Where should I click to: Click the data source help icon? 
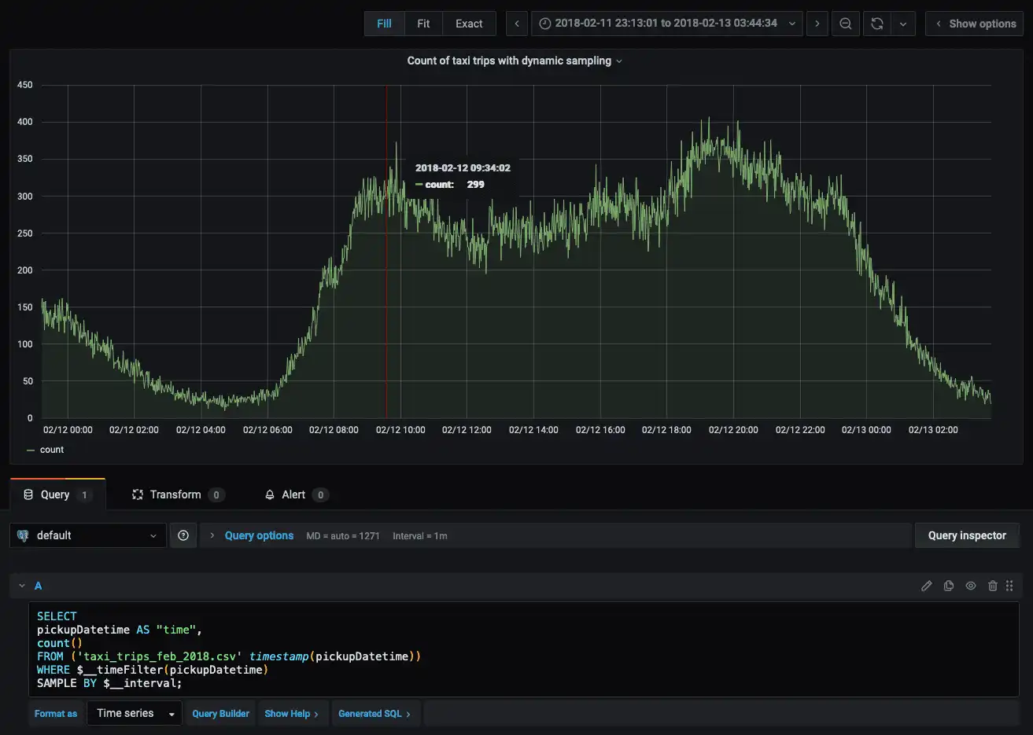tap(183, 535)
